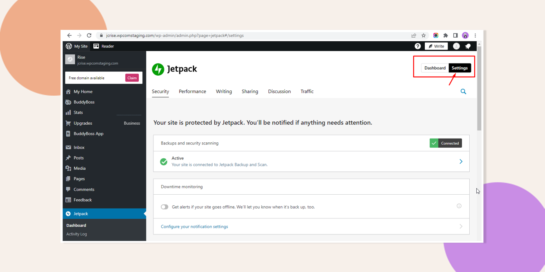Click the Business plan label
Viewport: 545px width, 272px height.
(132, 123)
